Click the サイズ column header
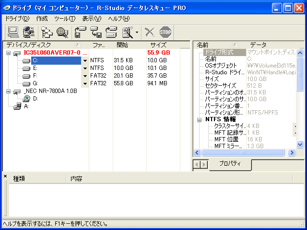Viewport: 307px width, 230px height. (x=164, y=45)
